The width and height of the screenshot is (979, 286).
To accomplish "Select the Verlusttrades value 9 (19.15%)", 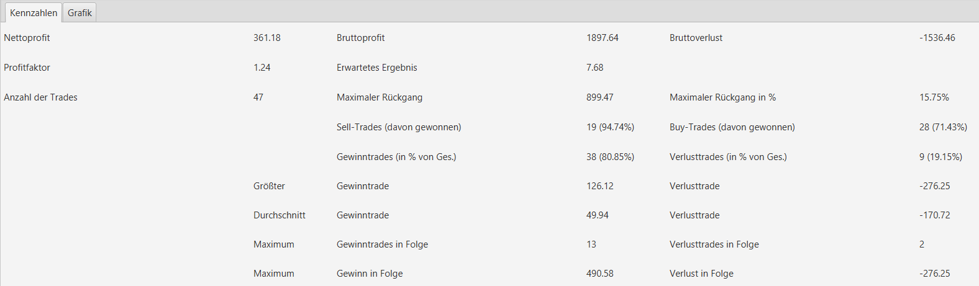I will tap(940, 157).
